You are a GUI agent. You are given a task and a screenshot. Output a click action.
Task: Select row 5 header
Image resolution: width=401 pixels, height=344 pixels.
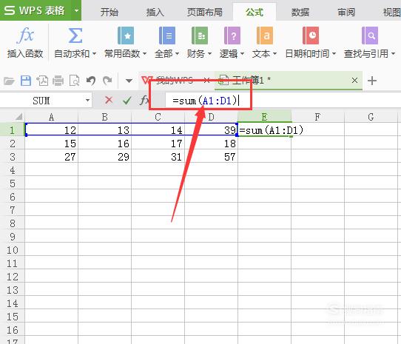[13, 183]
